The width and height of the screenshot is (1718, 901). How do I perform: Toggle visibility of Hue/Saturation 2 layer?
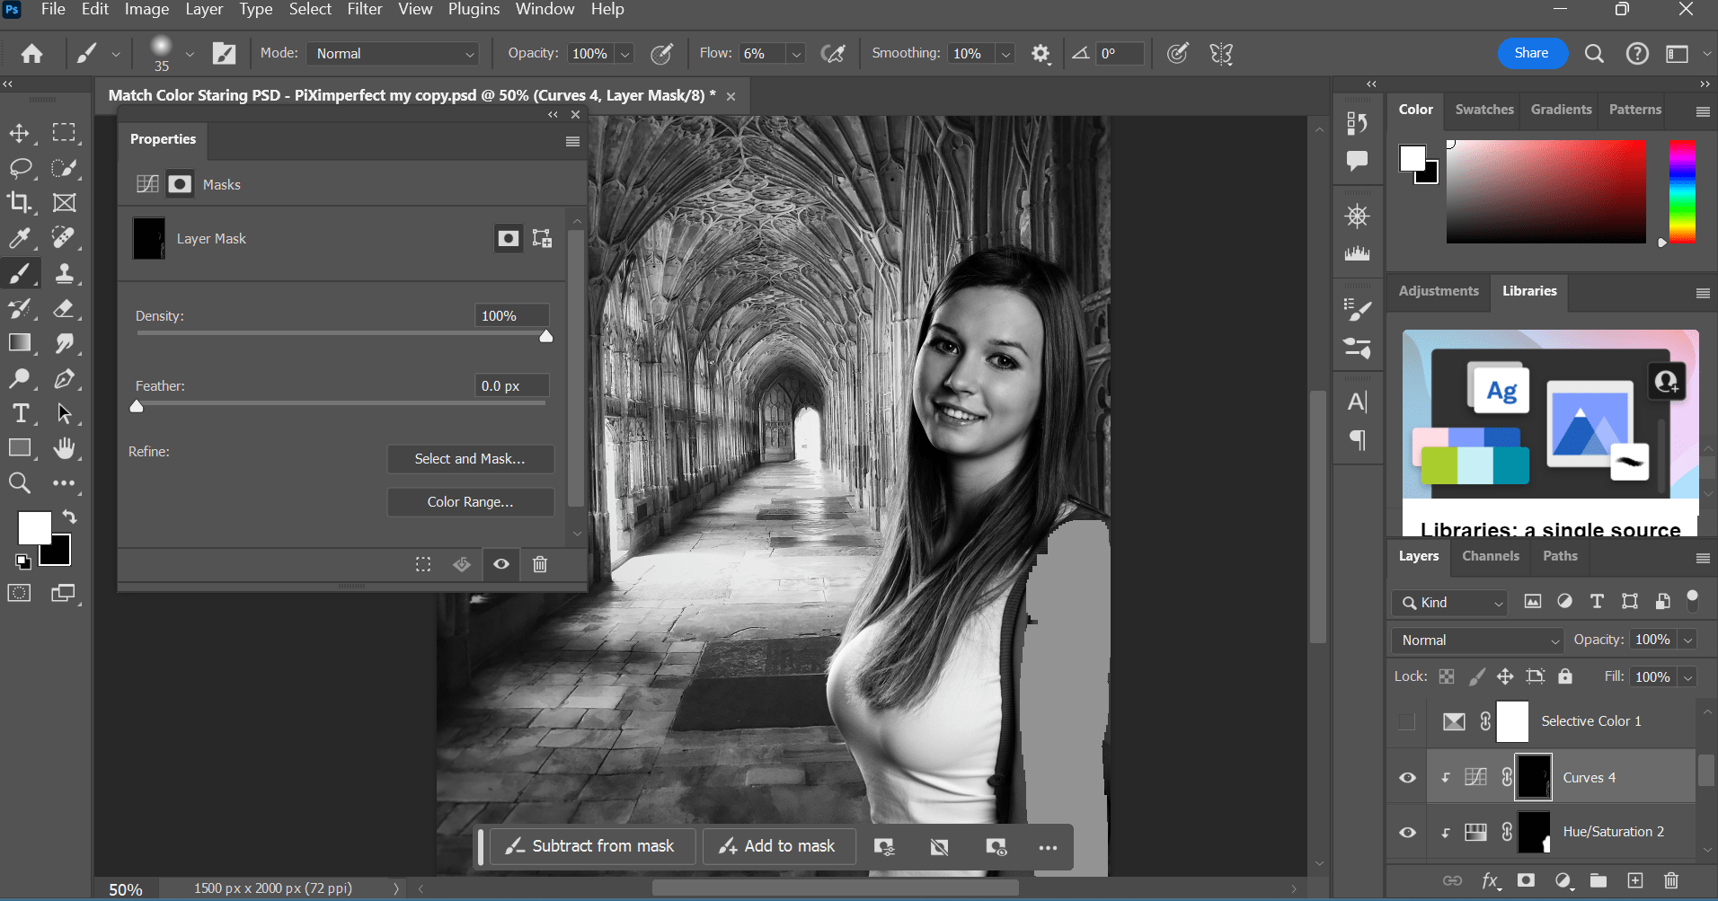[1406, 832]
